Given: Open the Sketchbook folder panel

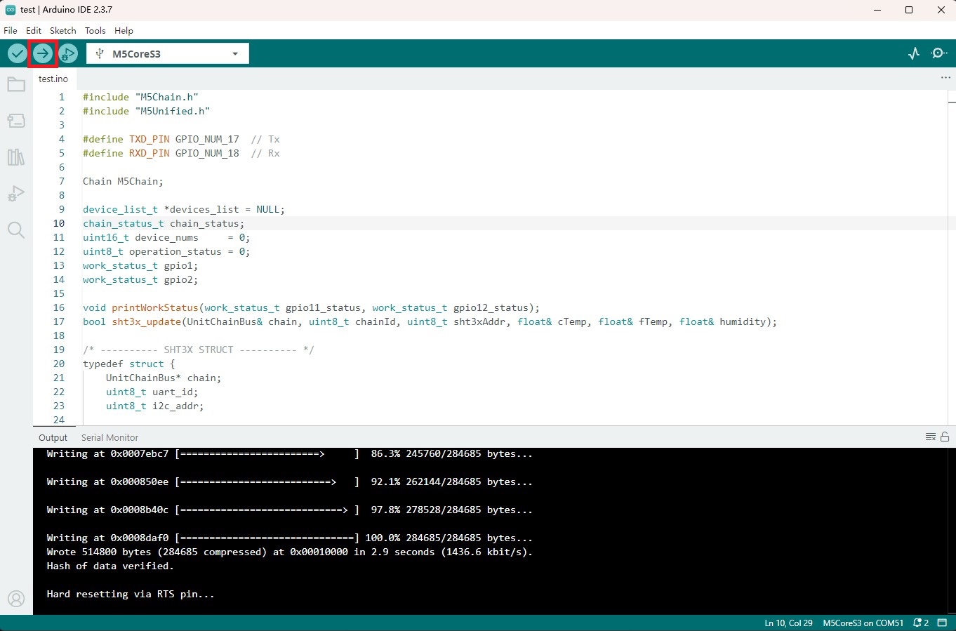Looking at the screenshot, I should point(16,85).
